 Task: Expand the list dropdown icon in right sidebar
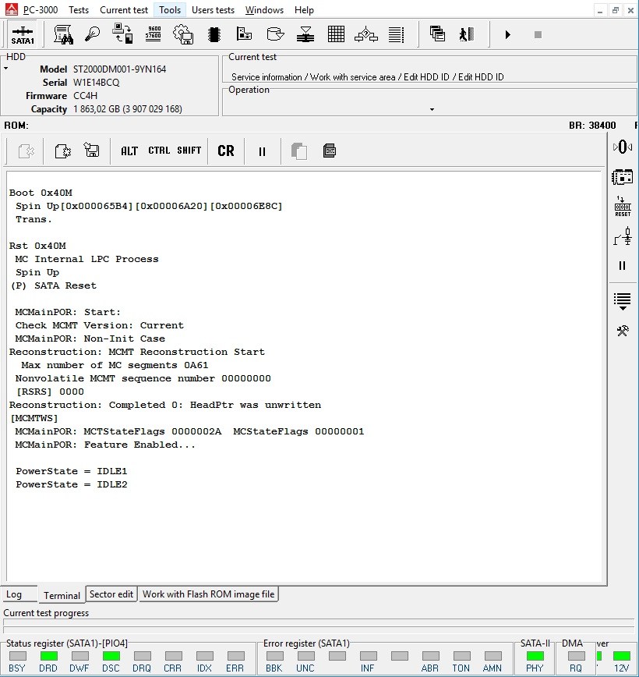(622, 301)
